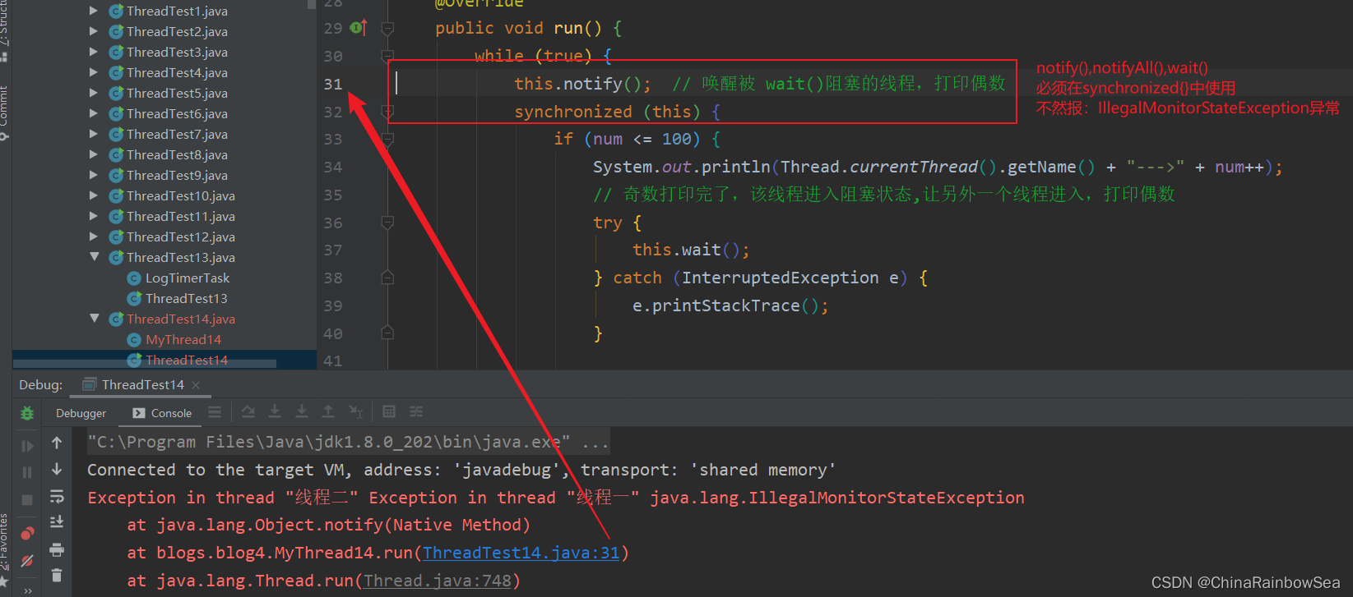Click Evaluate Expression calculator icon
This screenshot has width=1353, height=597.
point(389,411)
